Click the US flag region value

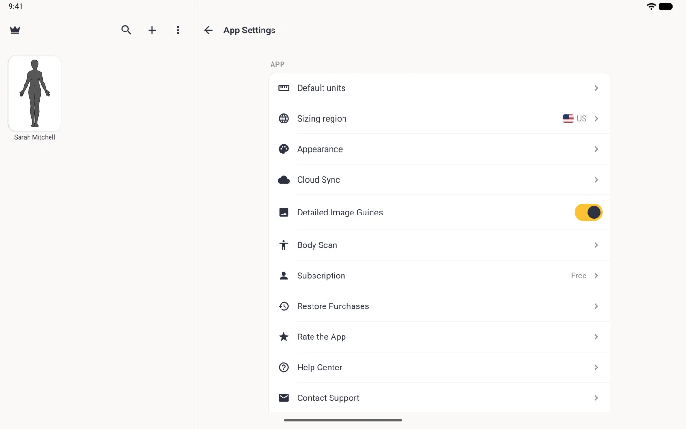pos(574,118)
